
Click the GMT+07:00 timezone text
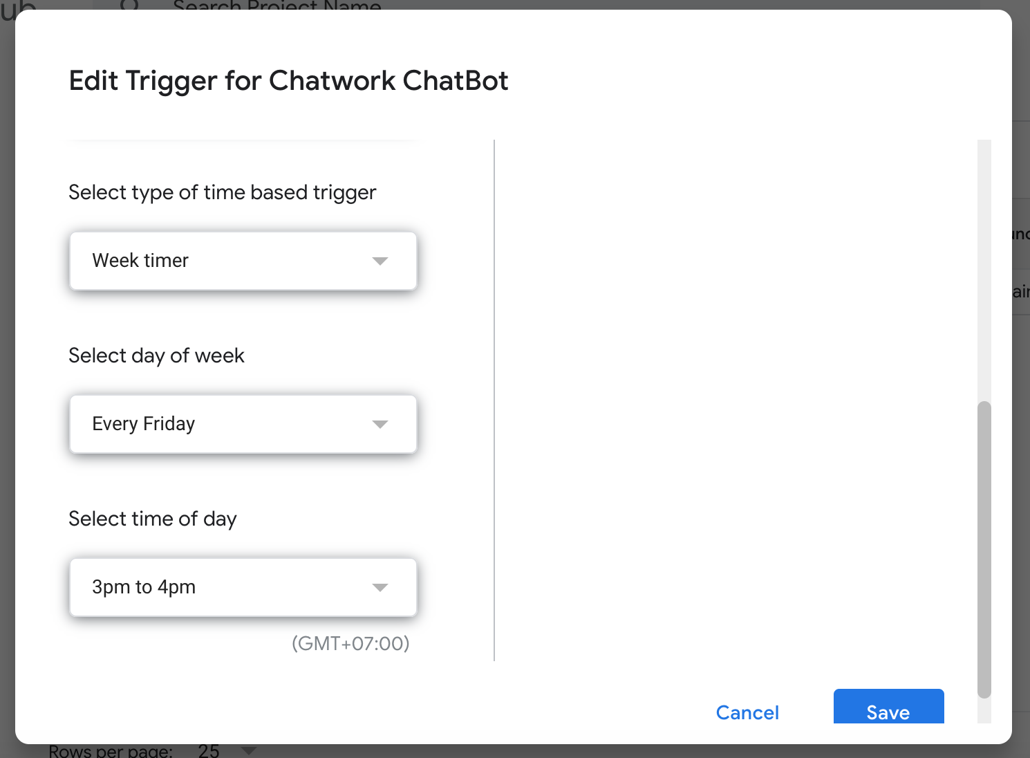(x=350, y=643)
